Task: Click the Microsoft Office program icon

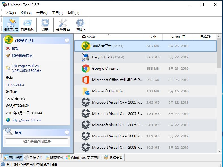Action: point(85,80)
